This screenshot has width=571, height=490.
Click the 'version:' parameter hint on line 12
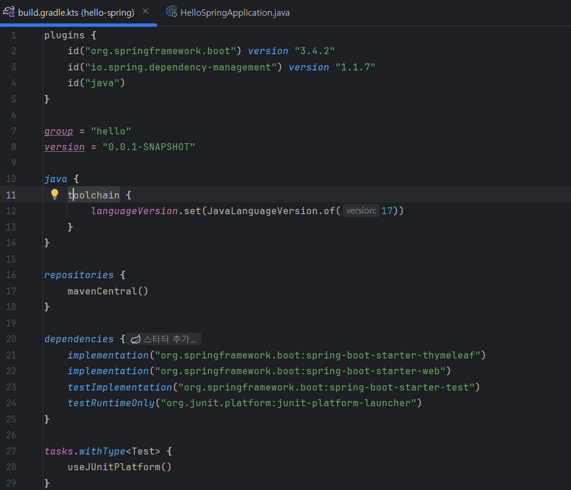361,211
